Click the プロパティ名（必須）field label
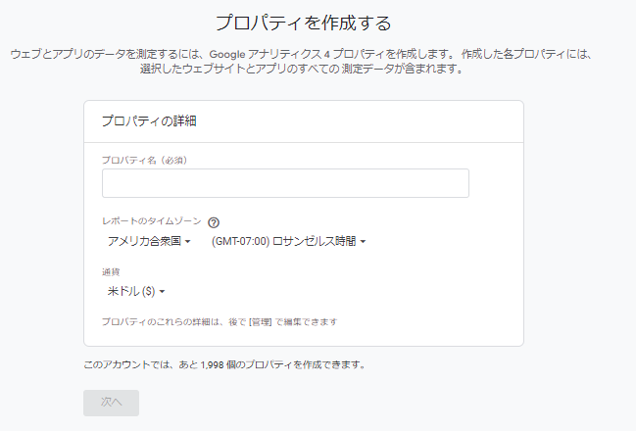 click(x=144, y=160)
